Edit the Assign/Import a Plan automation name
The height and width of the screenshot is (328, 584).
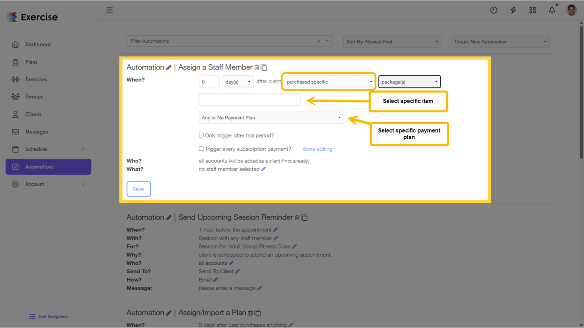tap(169, 313)
